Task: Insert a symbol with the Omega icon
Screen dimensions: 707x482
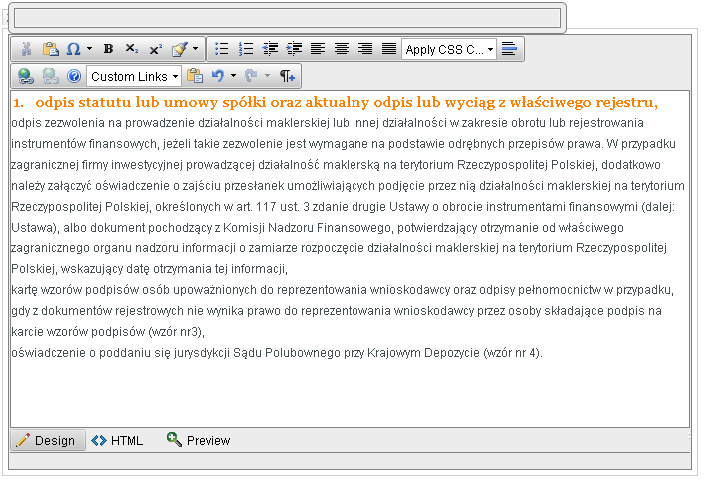Action: click(74, 49)
